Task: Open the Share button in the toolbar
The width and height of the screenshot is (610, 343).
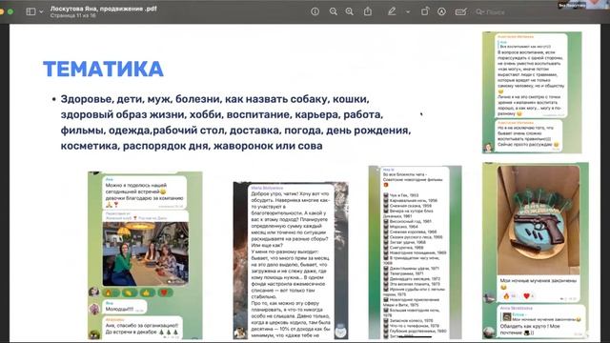Action: pyautogui.click(x=368, y=11)
